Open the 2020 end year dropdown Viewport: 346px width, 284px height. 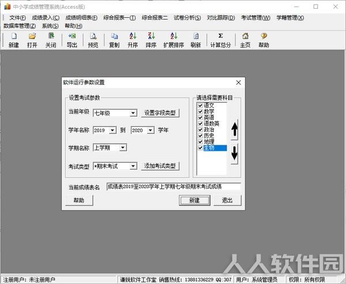coord(151,130)
